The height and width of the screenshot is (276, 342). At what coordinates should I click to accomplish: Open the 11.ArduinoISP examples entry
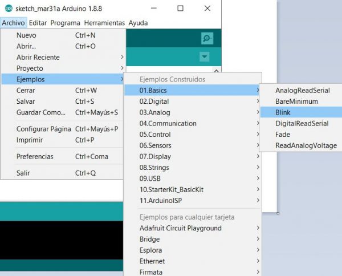tap(193, 201)
